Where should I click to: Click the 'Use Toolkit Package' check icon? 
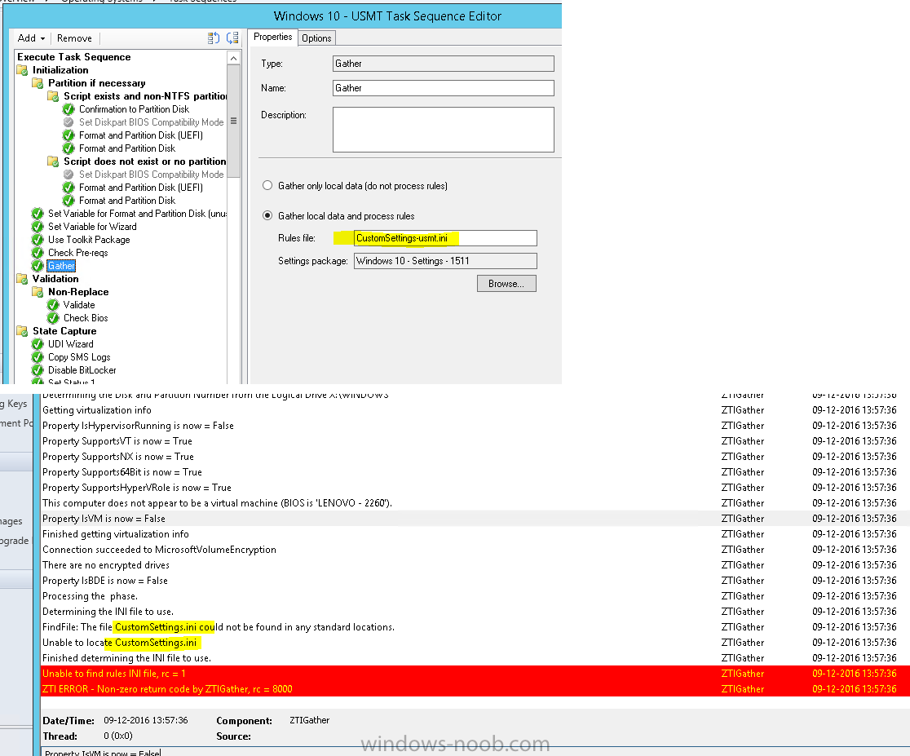(x=38, y=240)
